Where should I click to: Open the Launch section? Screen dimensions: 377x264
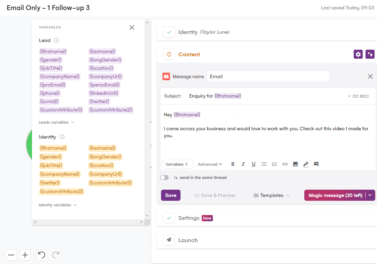[267, 240]
